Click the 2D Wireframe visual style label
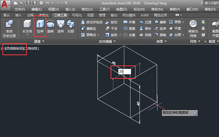219x137 pixels. (x=31, y=48)
